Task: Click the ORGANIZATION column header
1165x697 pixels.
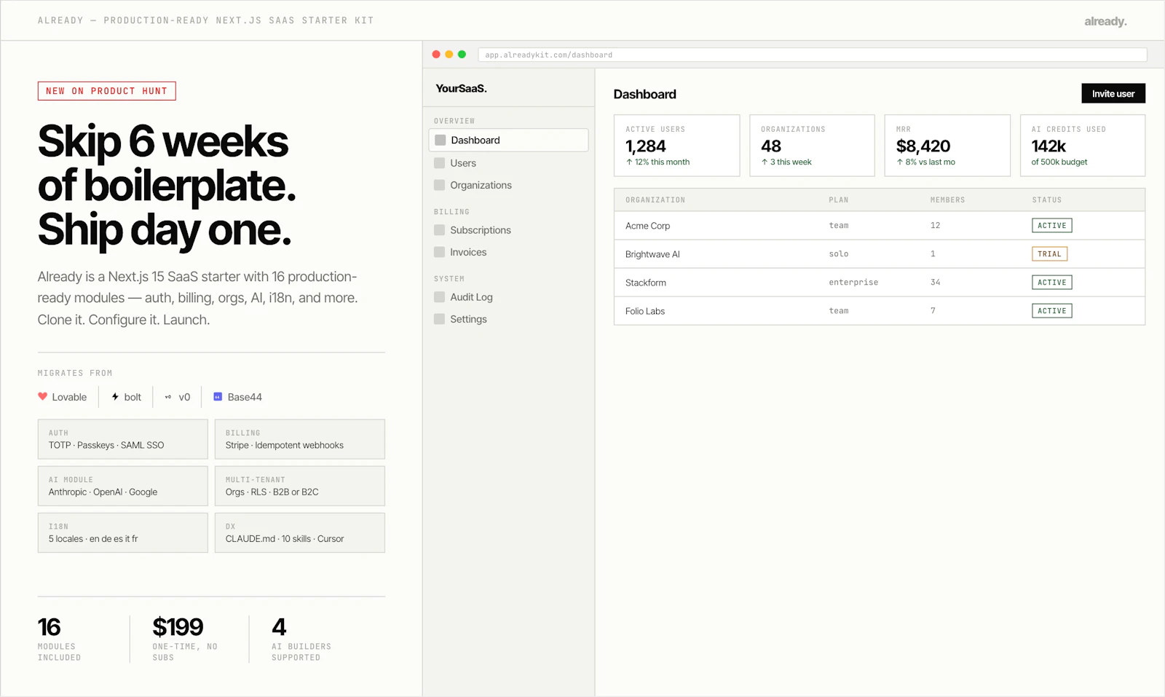Action: coord(655,200)
